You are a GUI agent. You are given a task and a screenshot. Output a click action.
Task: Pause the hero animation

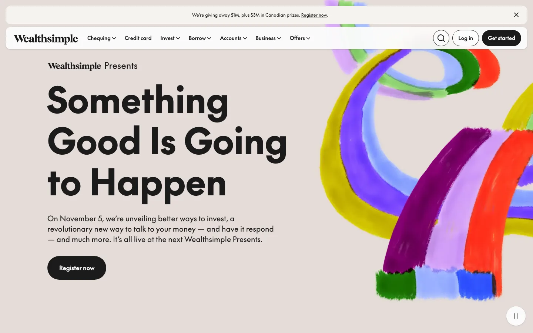tap(516, 316)
